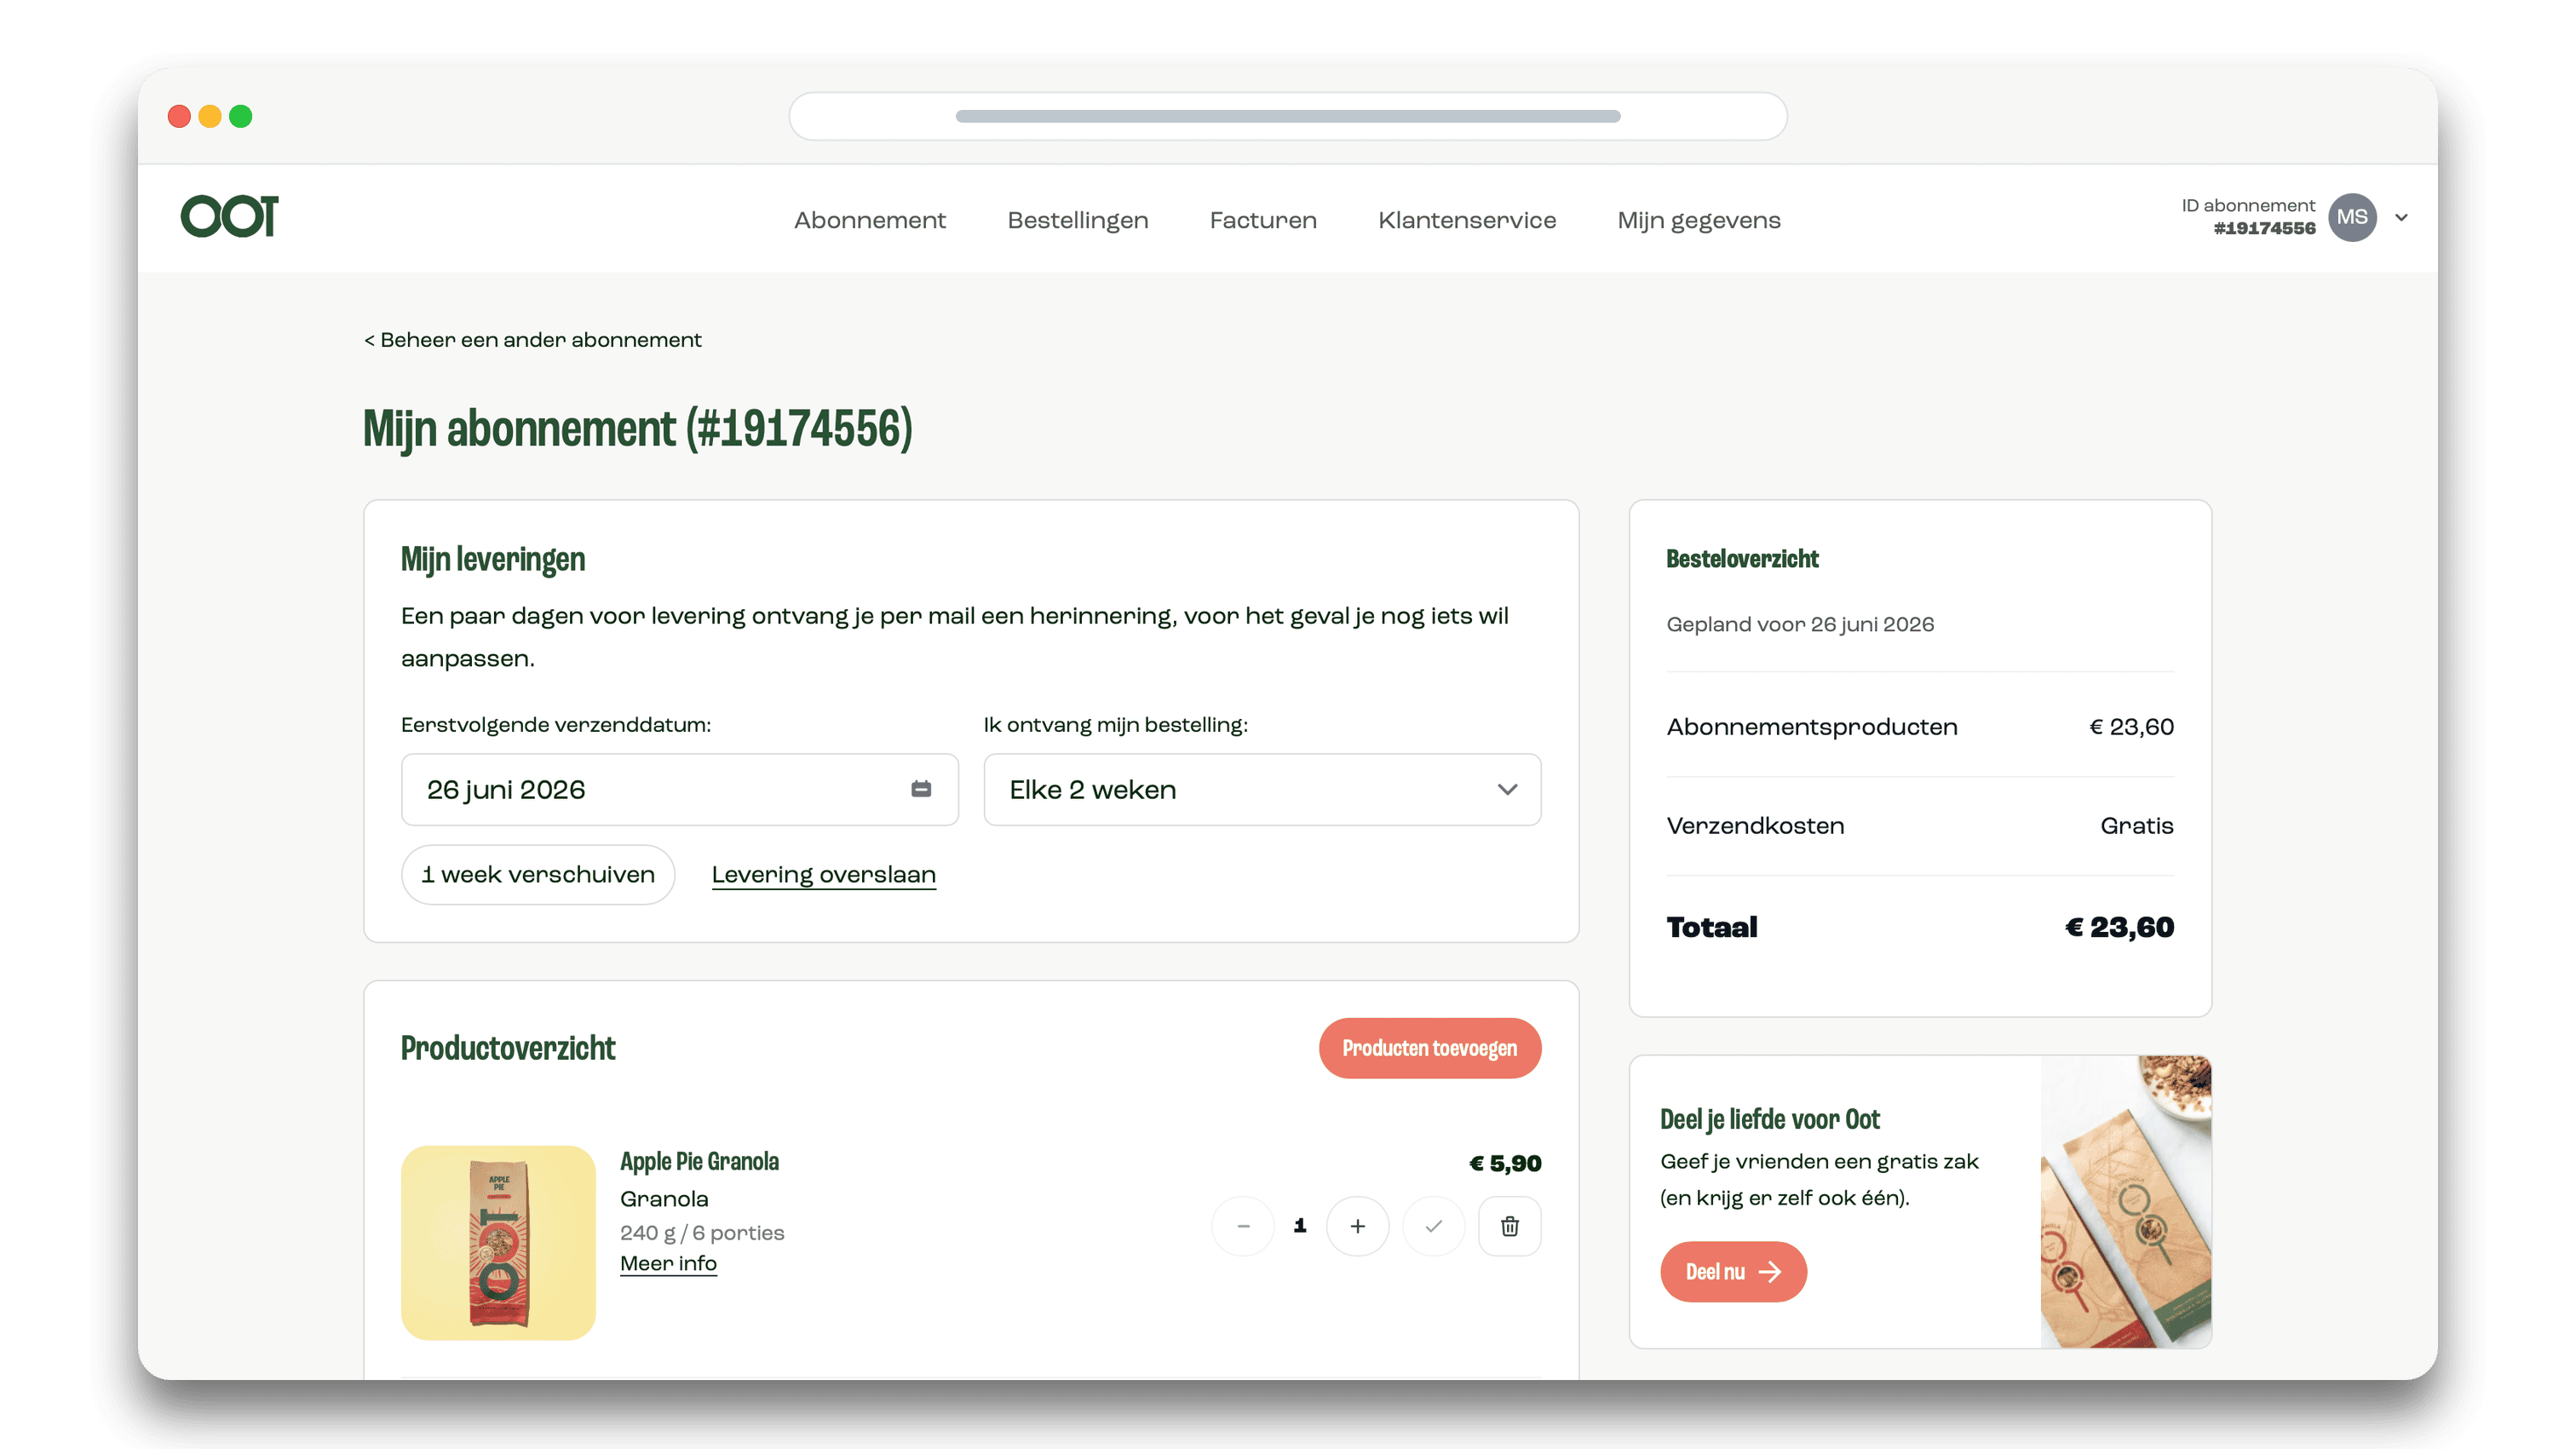Click the Deel je liefde voor Oot heading
The width and height of the screenshot is (2576, 1449).
click(1769, 1119)
